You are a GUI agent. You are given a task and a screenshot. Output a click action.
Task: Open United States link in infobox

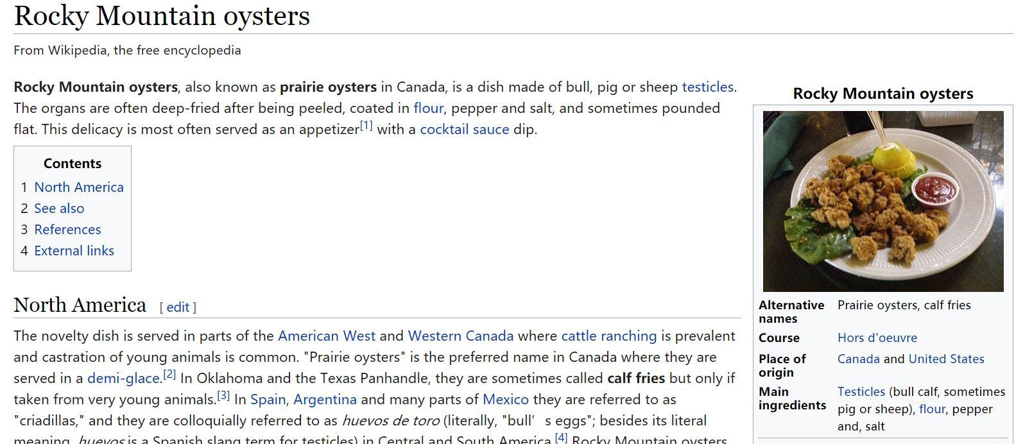pos(946,359)
